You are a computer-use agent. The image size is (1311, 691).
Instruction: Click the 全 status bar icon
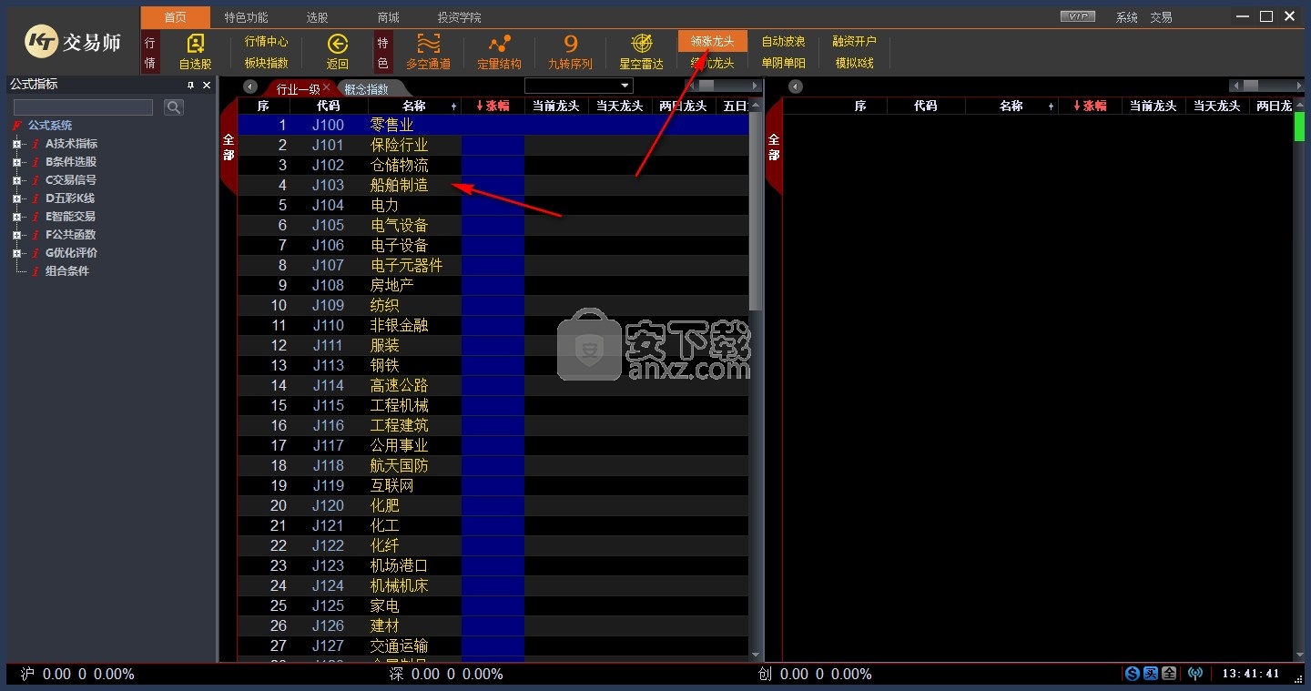(x=1168, y=674)
